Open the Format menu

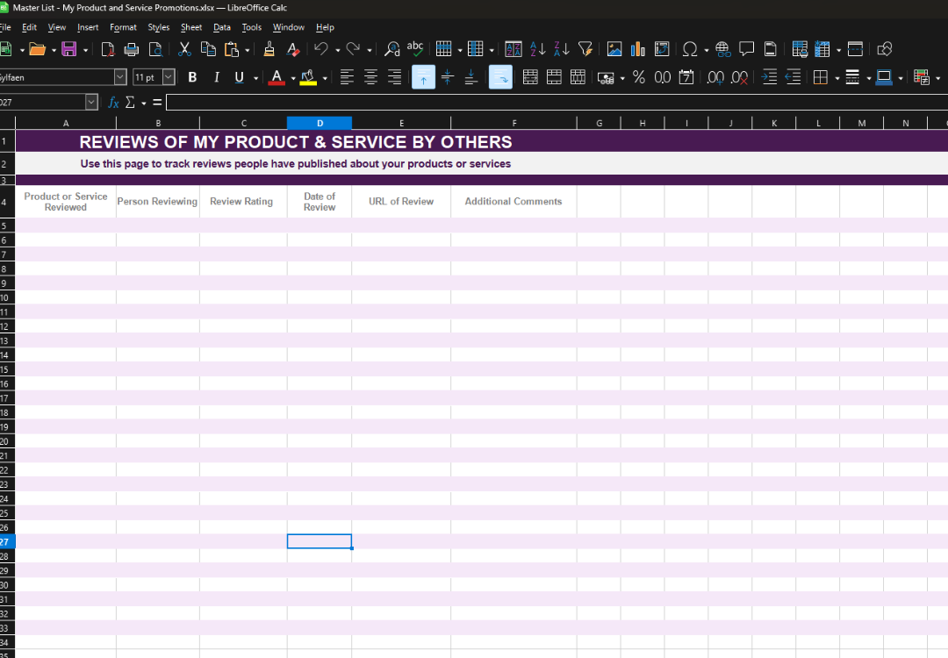point(124,27)
